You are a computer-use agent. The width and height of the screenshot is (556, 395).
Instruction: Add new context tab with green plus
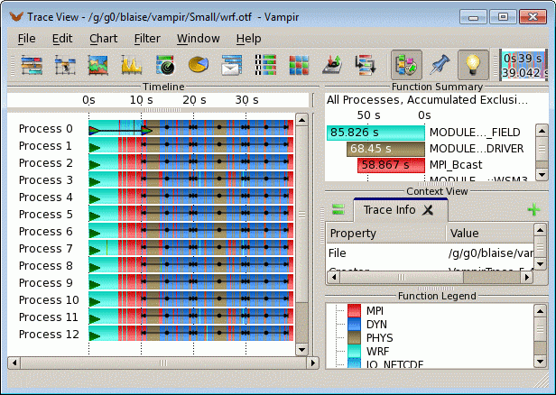(x=534, y=210)
